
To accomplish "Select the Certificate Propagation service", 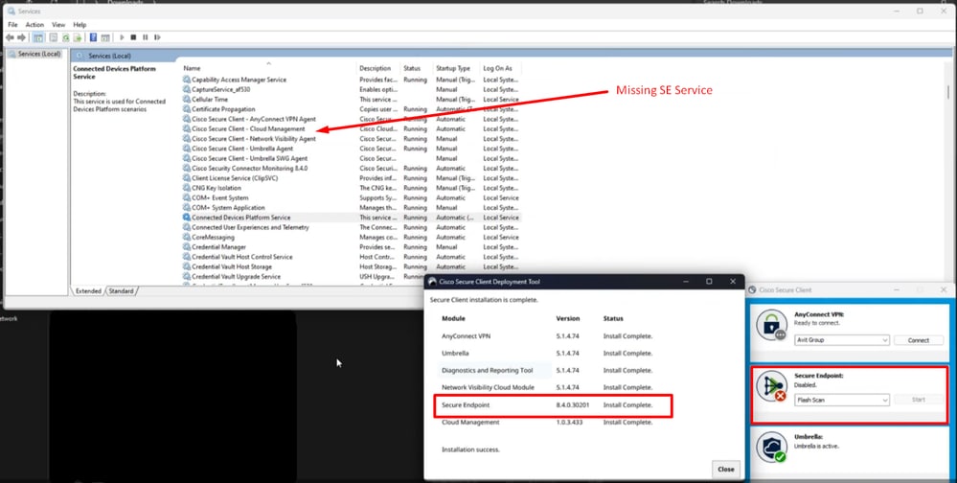I will pos(352,109).
